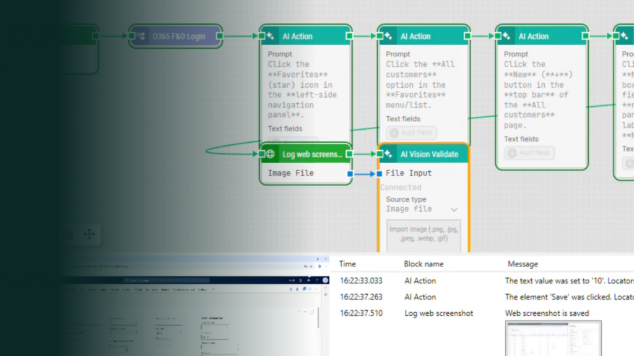Click Add field in the All customers AI Action block

[x=411, y=133]
